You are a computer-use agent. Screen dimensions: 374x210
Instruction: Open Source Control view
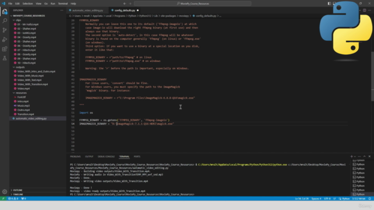click(x=5, y=30)
